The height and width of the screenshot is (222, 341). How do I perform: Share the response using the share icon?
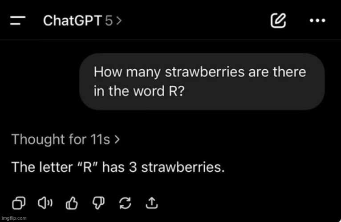[x=152, y=203]
